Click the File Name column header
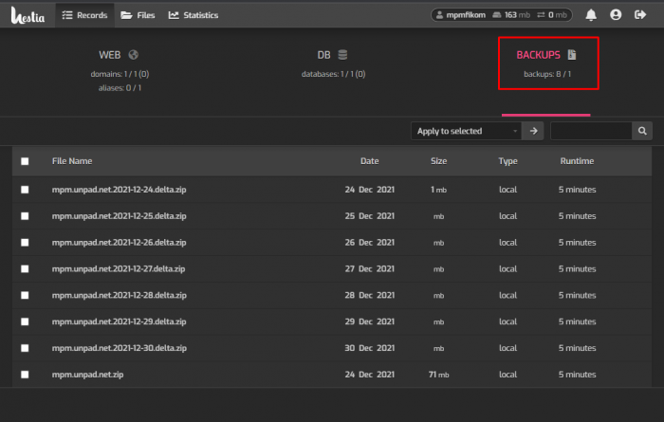The width and height of the screenshot is (664, 422). tap(72, 161)
